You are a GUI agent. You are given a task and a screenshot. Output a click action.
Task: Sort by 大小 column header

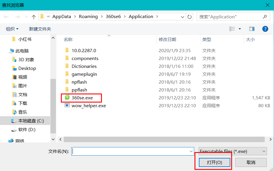[250, 40]
